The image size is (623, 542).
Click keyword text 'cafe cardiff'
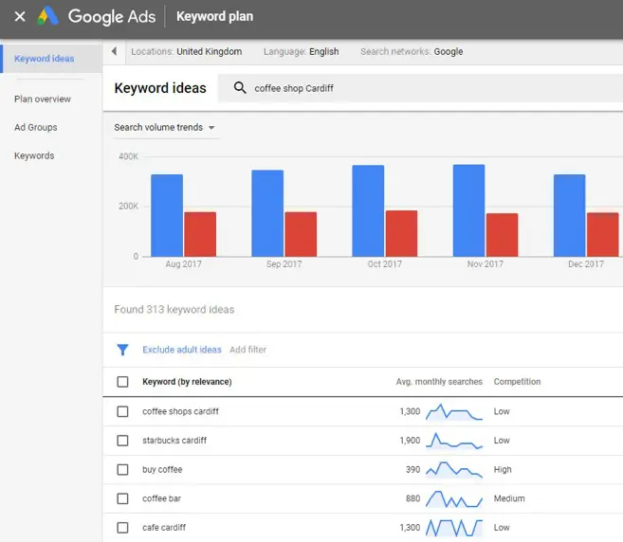click(164, 527)
